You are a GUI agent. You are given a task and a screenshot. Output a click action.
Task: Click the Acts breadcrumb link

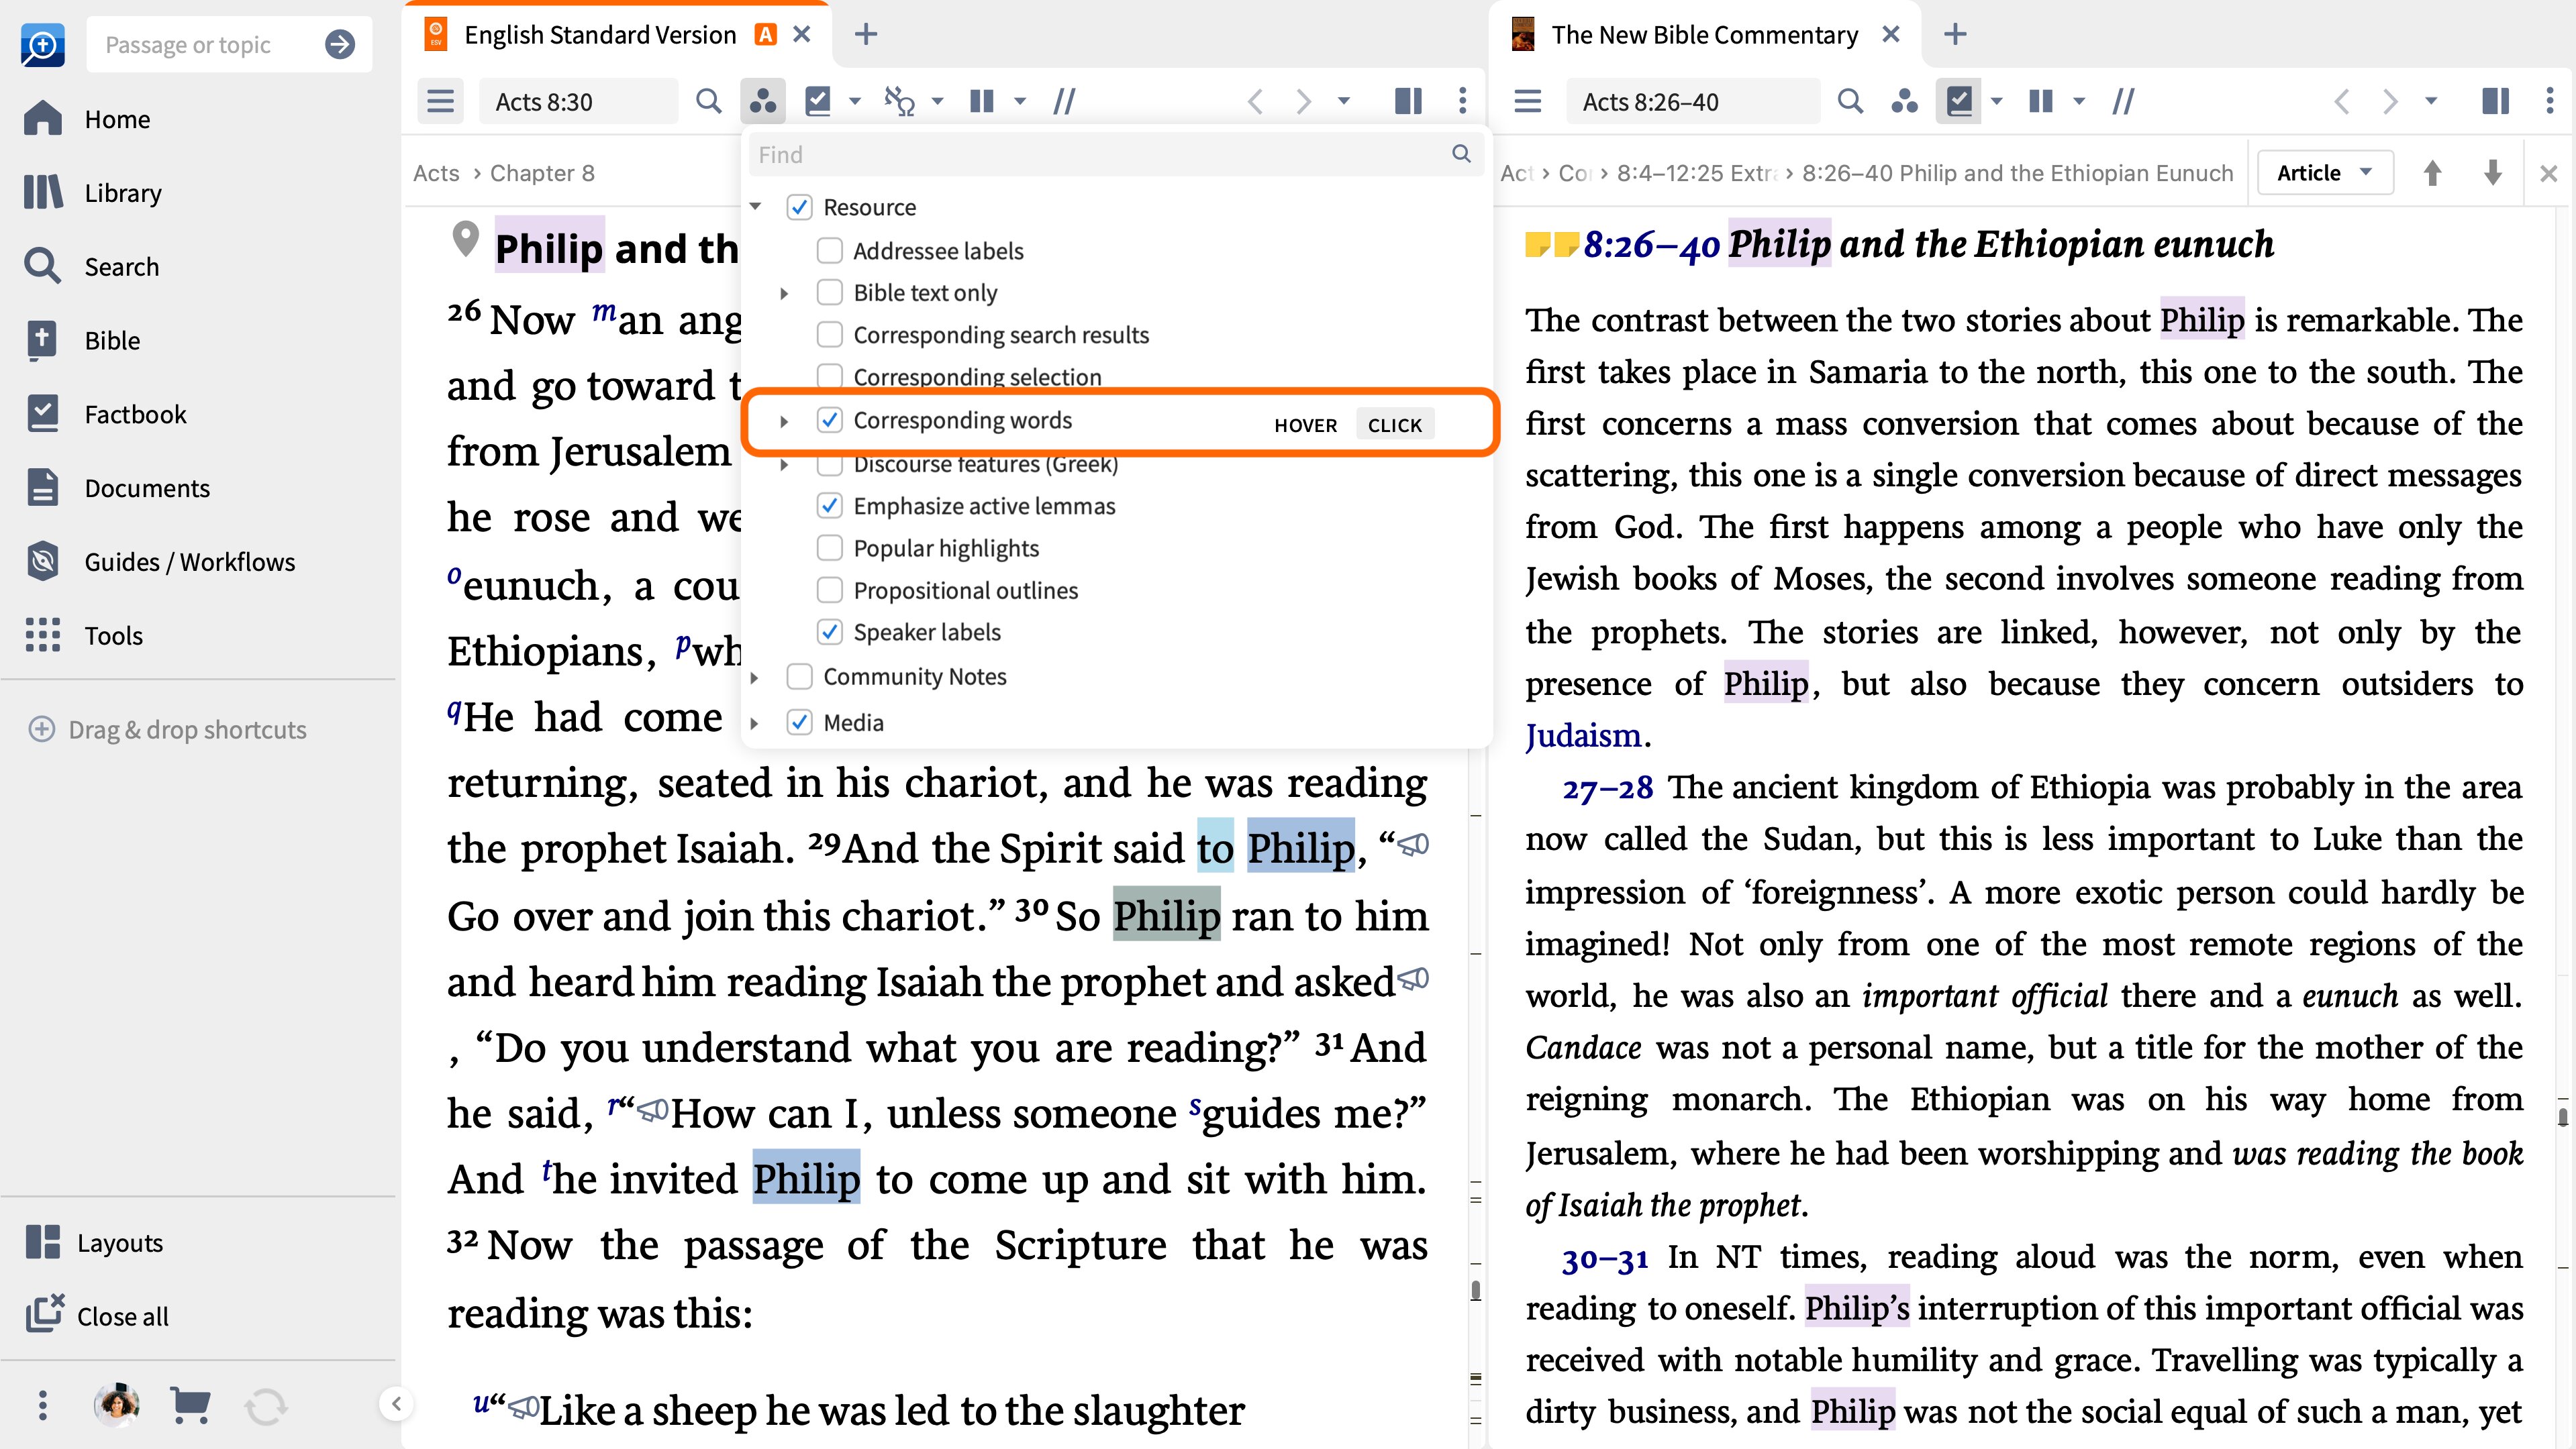pos(436,173)
